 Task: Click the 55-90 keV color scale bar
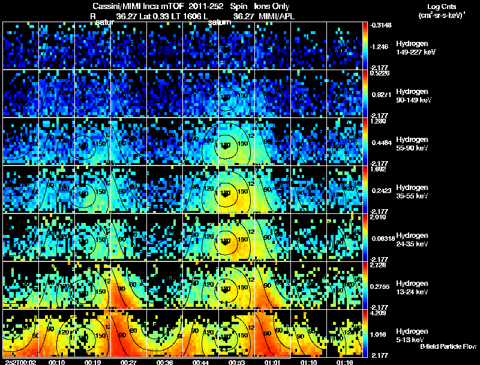coord(365,141)
